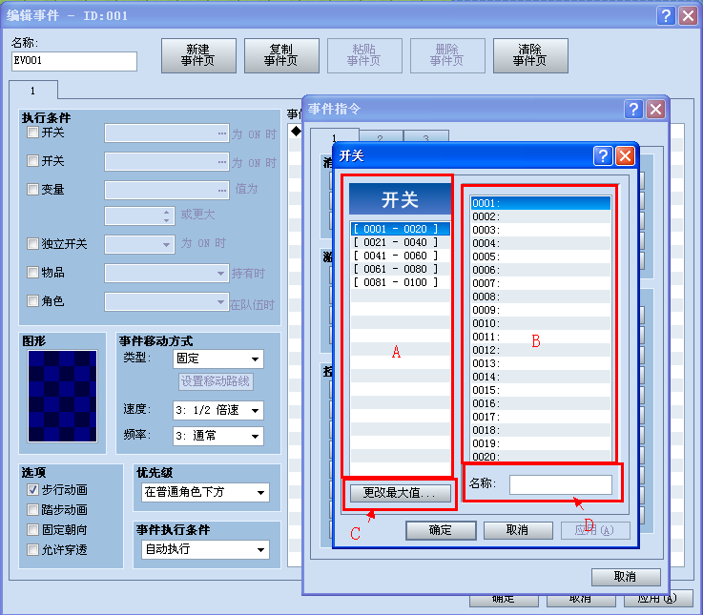Click 清除事件页 button

click(530, 55)
